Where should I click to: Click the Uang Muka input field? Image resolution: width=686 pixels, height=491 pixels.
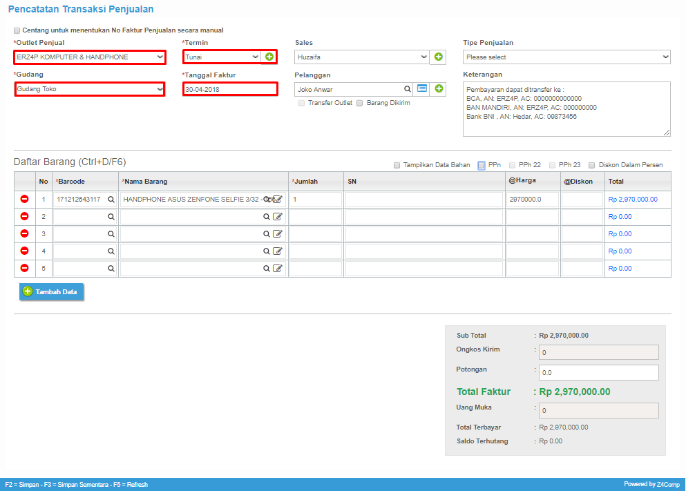click(598, 411)
